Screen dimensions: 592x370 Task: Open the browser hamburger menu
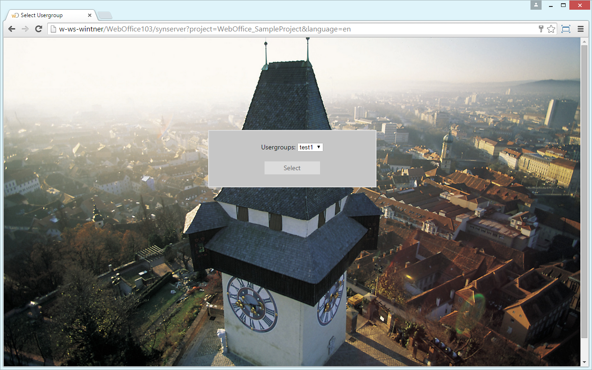pos(580,29)
